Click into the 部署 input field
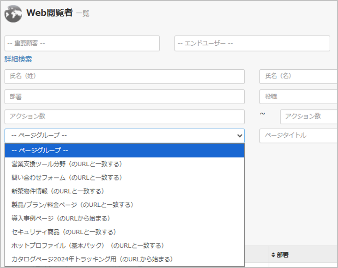 point(124,97)
